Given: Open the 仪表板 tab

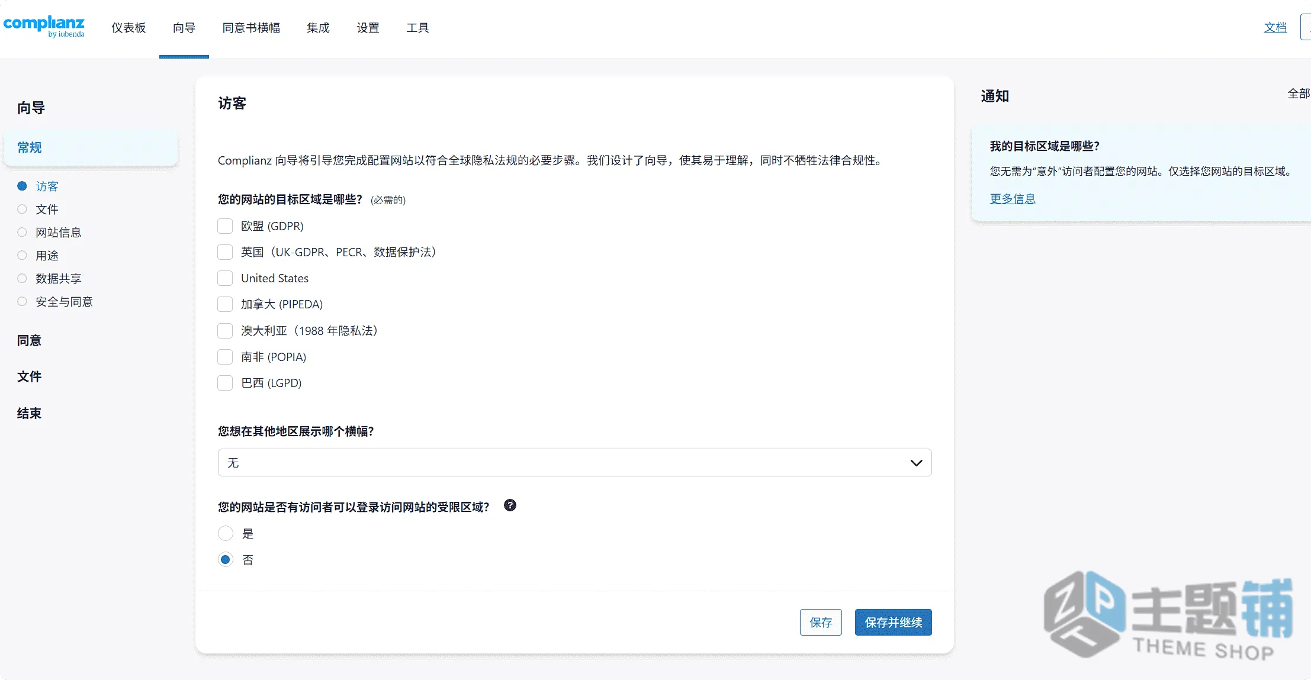Looking at the screenshot, I should (x=128, y=28).
